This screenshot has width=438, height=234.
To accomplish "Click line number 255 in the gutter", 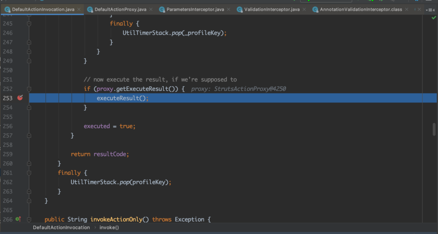I will click(8, 117).
